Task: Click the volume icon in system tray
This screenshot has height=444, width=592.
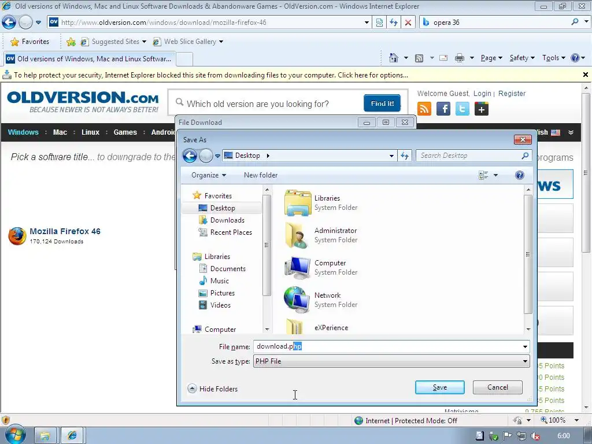Action: click(x=535, y=436)
